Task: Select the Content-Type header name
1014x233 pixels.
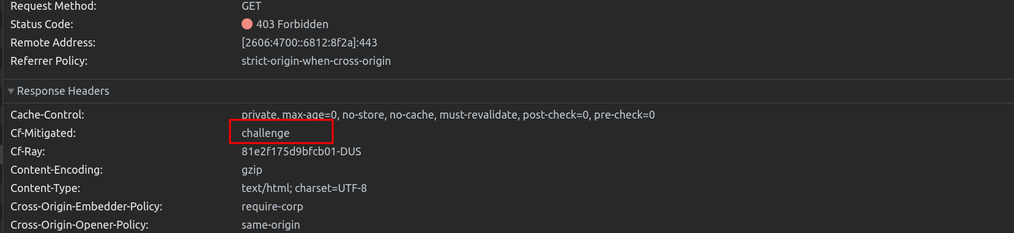Action: click(x=45, y=188)
